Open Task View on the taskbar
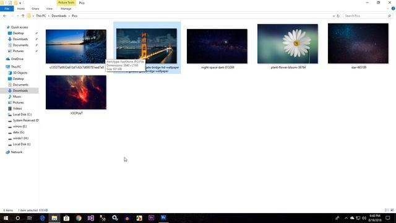The image size is (396, 223). 30,218
